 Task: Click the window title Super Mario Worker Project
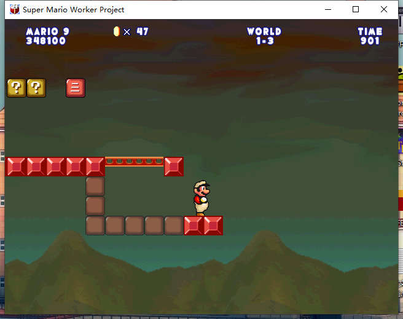click(74, 10)
